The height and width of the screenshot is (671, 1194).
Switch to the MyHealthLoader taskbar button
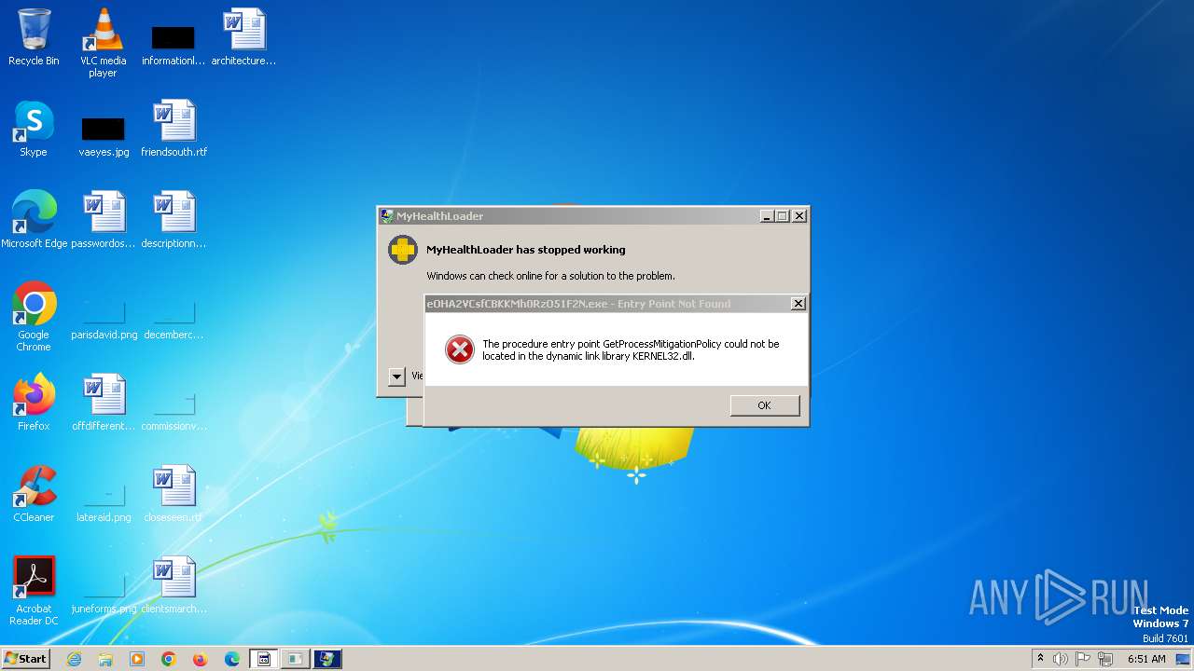(x=327, y=659)
